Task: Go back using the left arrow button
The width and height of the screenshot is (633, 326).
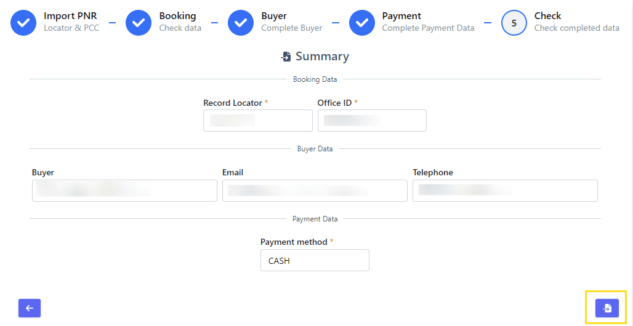Action: click(30, 308)
